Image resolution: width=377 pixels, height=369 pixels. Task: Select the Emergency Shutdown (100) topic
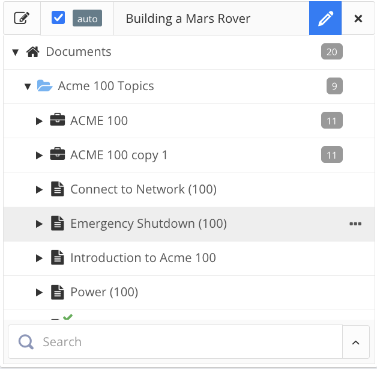(x=148, y=224)
